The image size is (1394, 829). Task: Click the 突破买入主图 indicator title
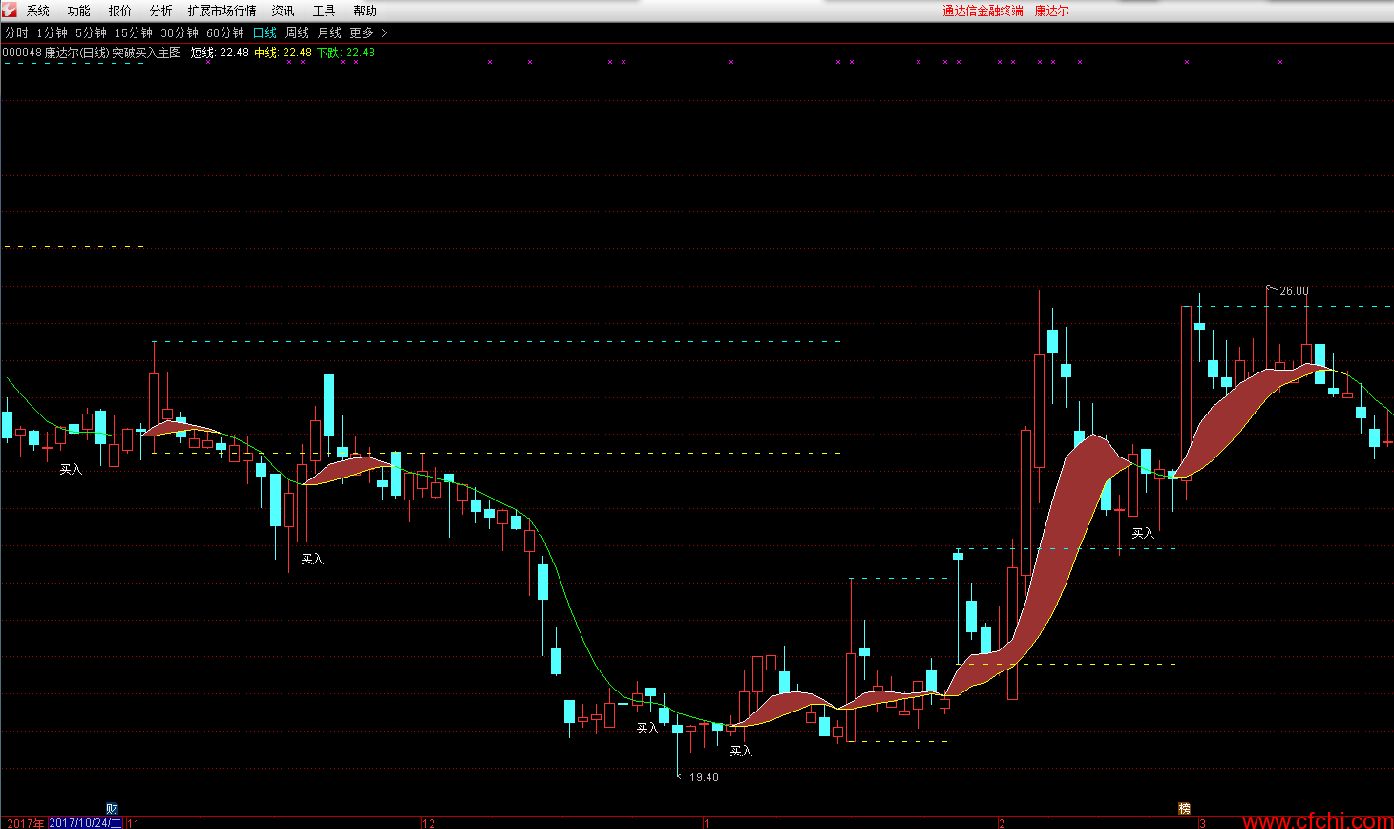pyautogui.click(x=146, y=53)
